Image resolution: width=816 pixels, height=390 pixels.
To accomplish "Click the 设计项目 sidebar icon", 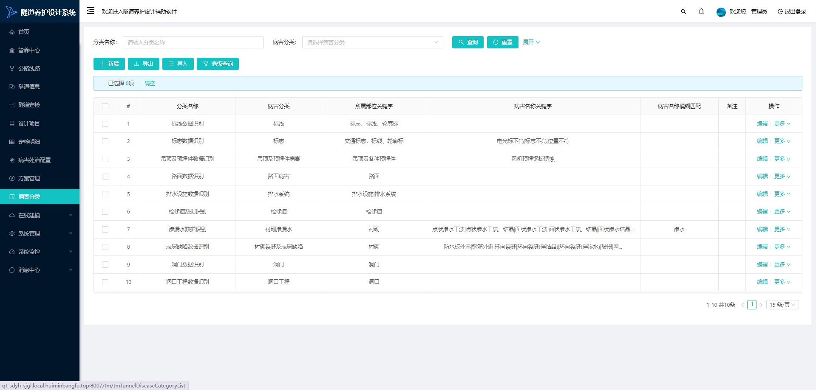I will tap(12, 123).
